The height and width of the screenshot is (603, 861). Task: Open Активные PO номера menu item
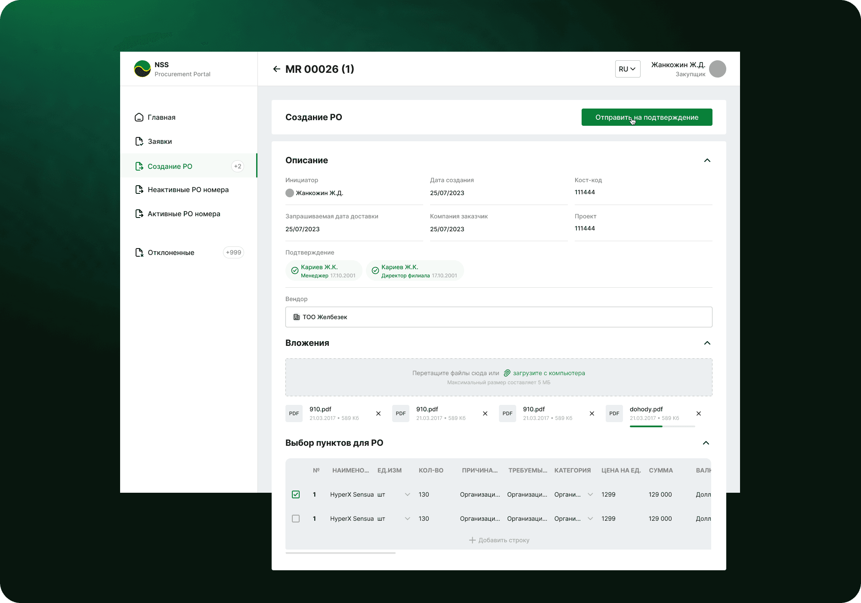[x=184, y=214]
